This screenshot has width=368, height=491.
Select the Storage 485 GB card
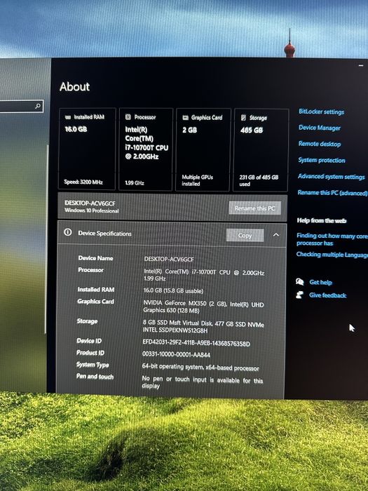click(x=261, y=150)
